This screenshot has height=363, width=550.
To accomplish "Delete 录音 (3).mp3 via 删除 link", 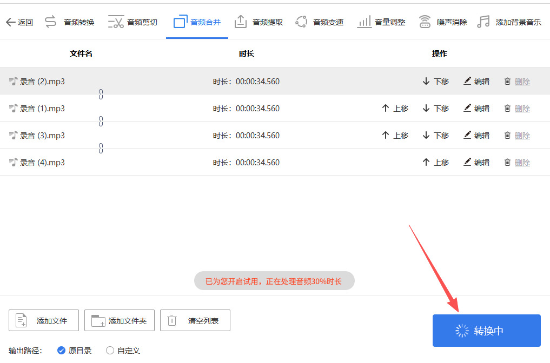I will (522, 136).
